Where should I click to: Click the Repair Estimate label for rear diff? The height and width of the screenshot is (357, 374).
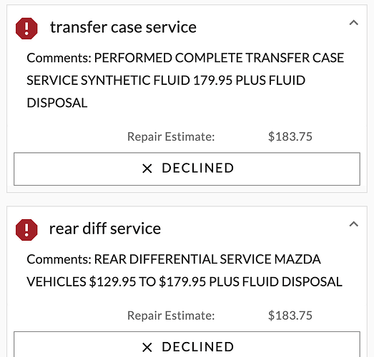[x=171, y=316]
